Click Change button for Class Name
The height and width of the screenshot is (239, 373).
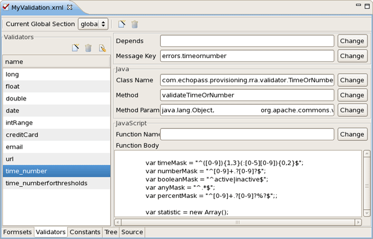pyautogui.click(x=352, y=80)
